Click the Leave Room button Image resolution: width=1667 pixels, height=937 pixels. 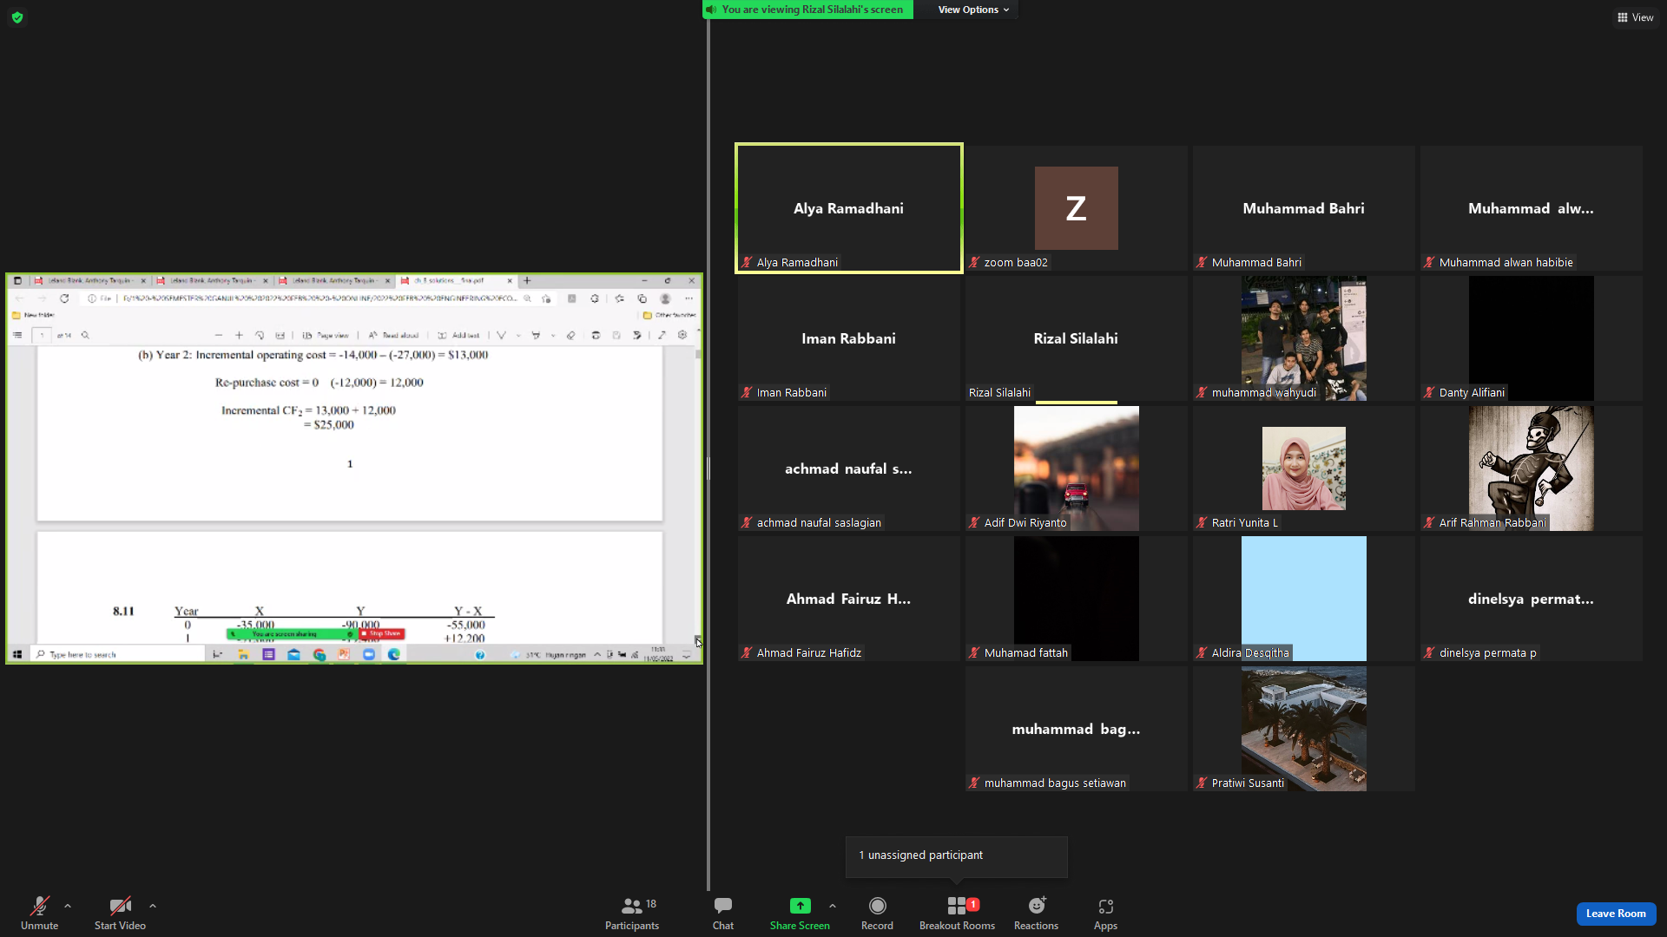tap(1616, 914)
